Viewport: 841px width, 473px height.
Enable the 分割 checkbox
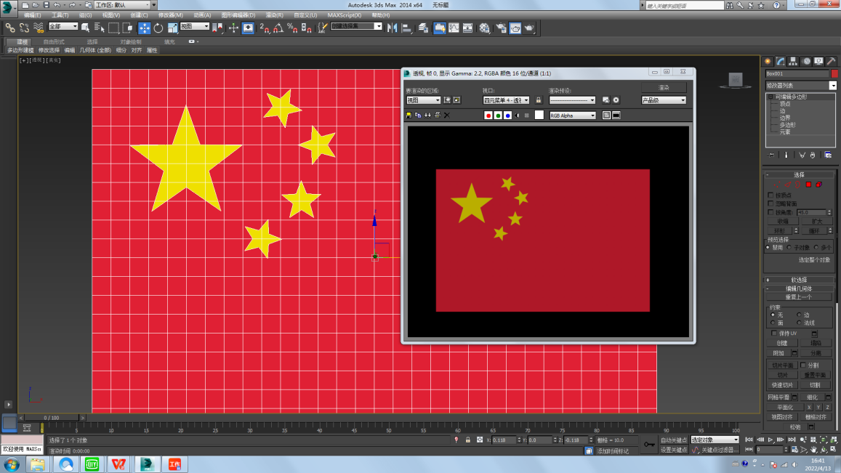pyautogui.click(x=803, y=365)
